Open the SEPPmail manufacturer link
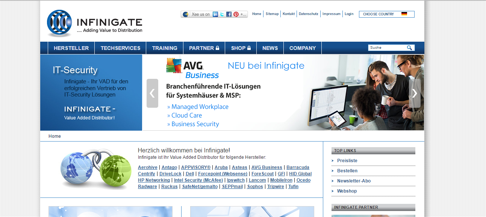Image resolution: width=486 pixels, height=217 pixels. [232, 187]
